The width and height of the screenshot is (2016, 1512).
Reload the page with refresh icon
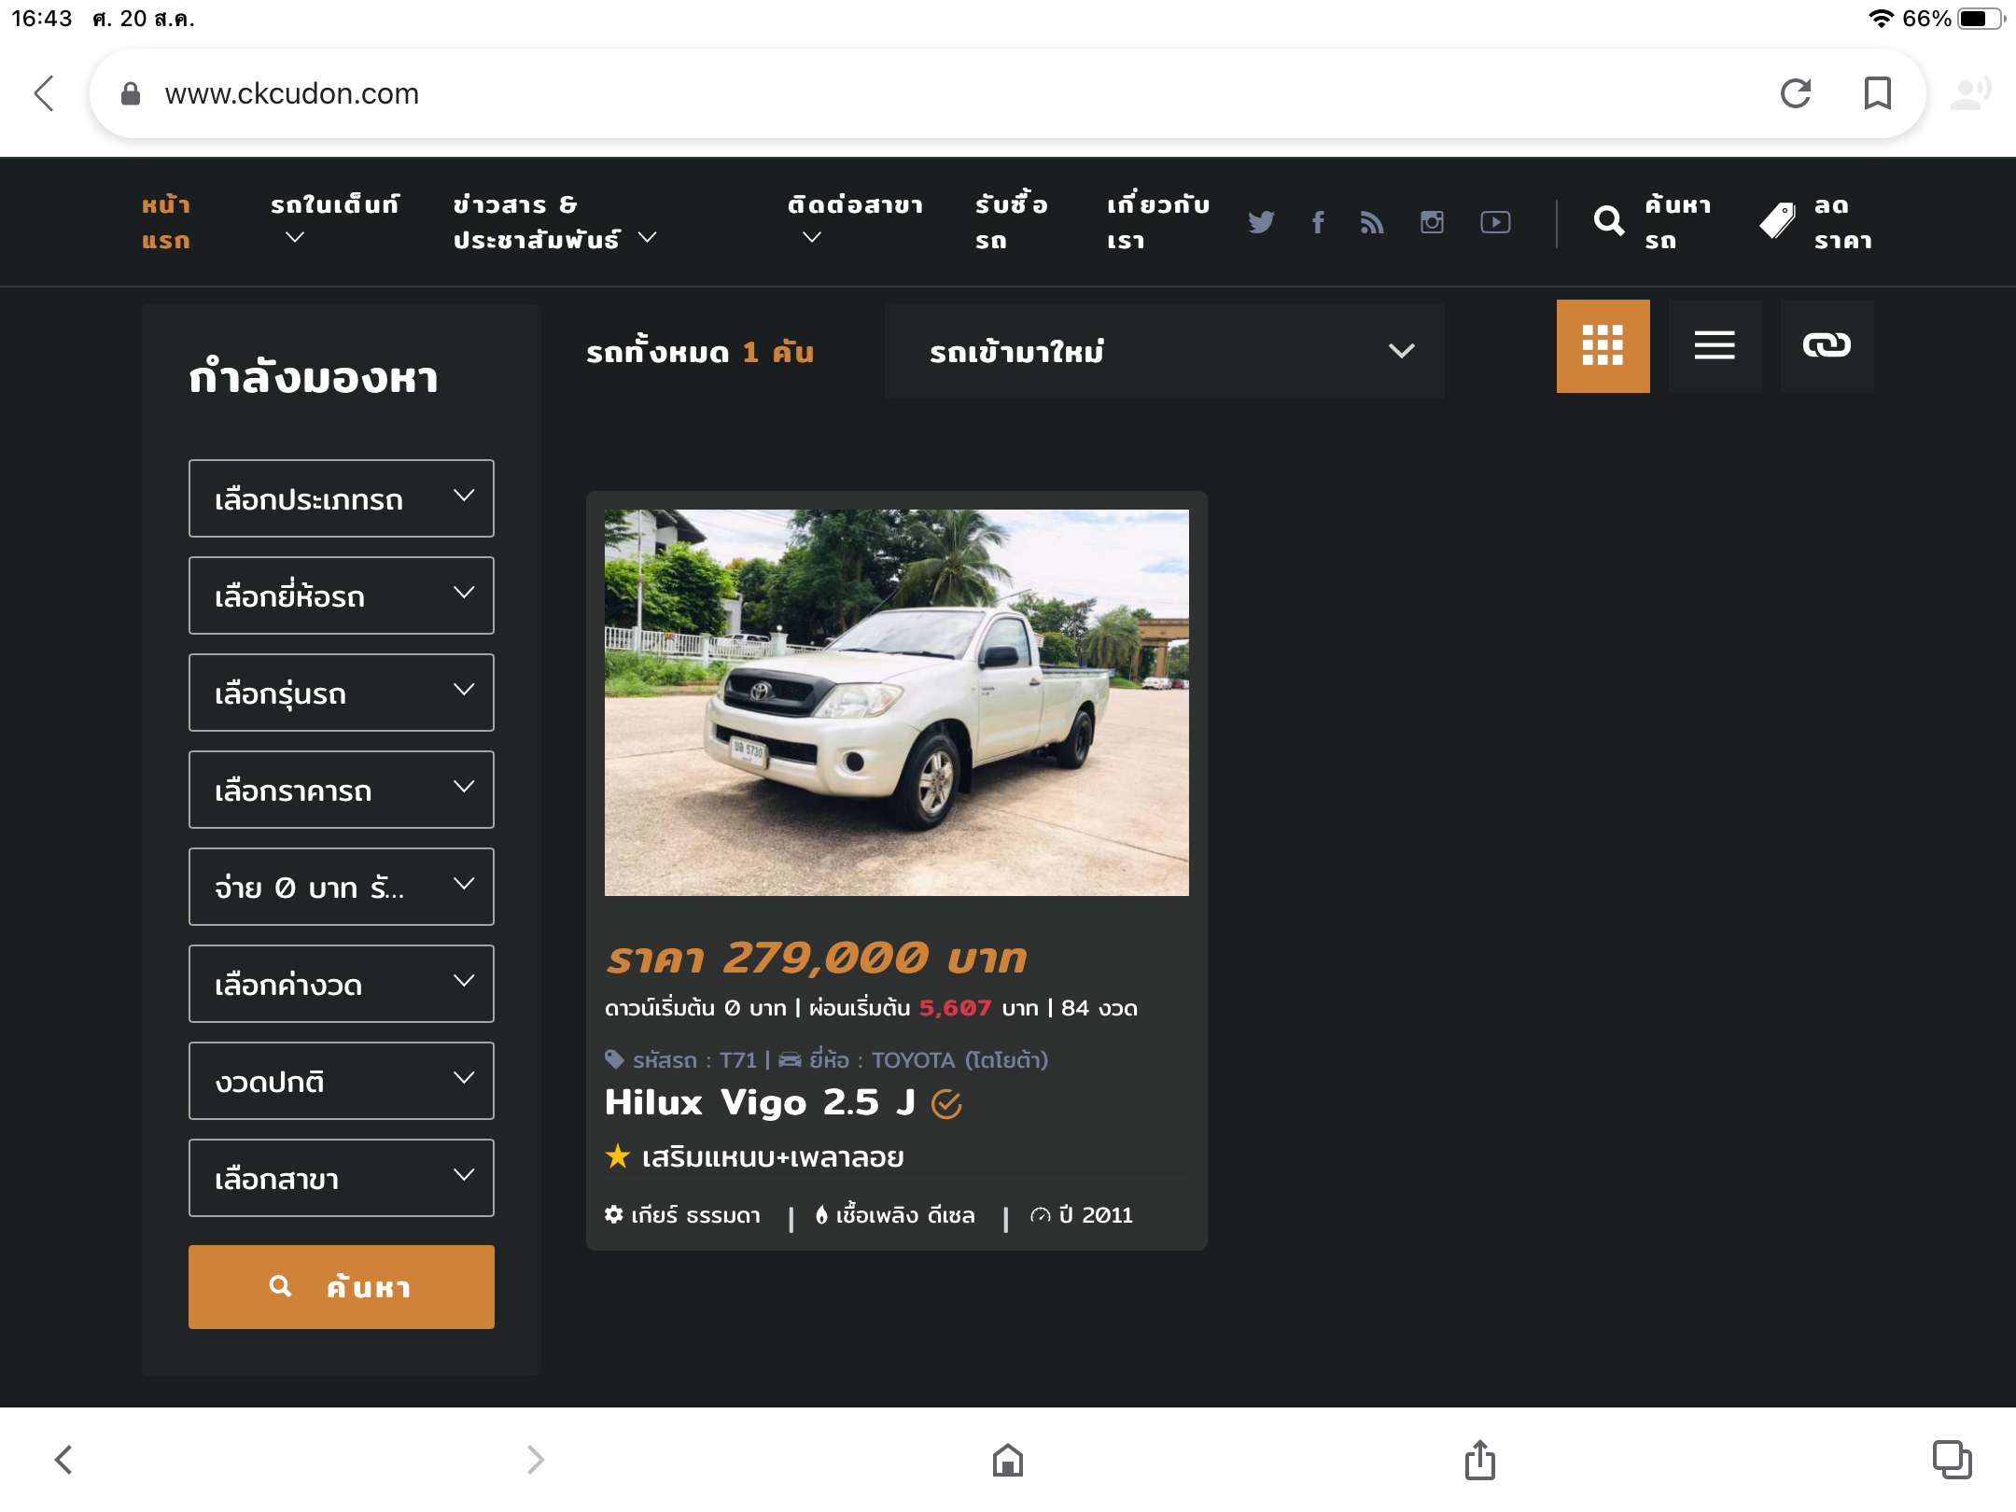(x=1795, y=93)
